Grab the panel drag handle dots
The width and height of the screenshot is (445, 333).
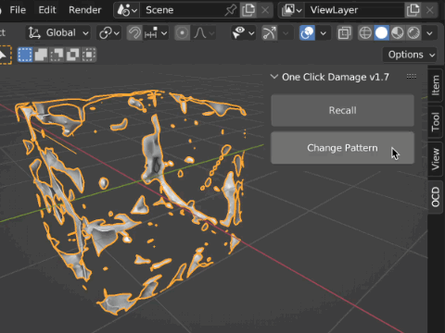tap(412, 76)
